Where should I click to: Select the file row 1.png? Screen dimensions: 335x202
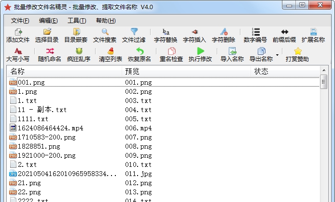tap(164, 91)
